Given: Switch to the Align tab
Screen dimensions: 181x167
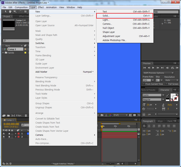Looking at the screenshot, I should (x=160, y=121).
